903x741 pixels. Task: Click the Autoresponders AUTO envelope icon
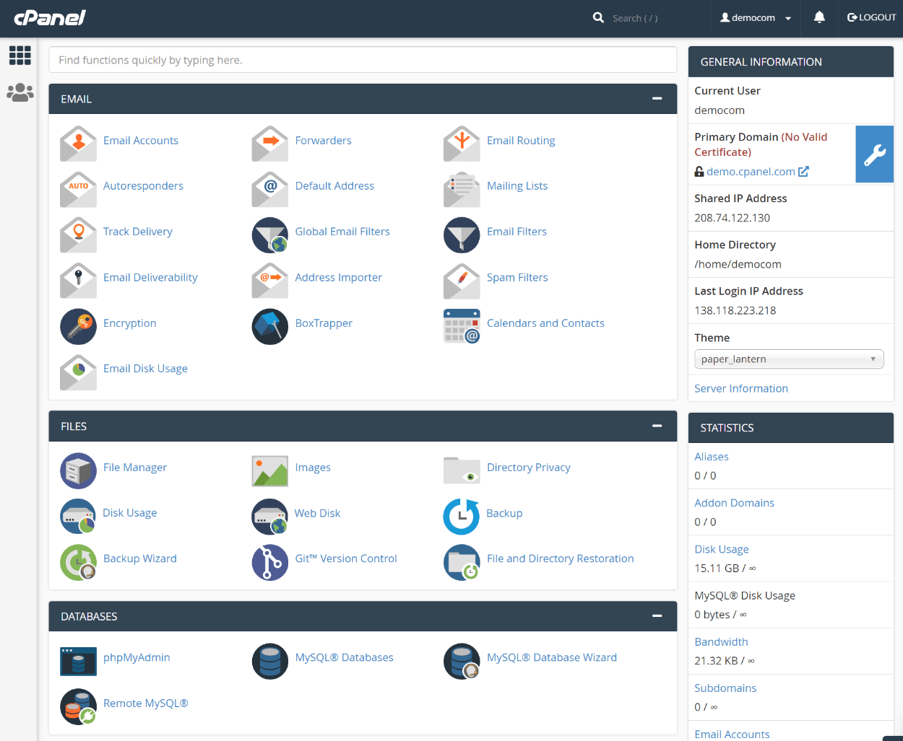tap(78, 188)
